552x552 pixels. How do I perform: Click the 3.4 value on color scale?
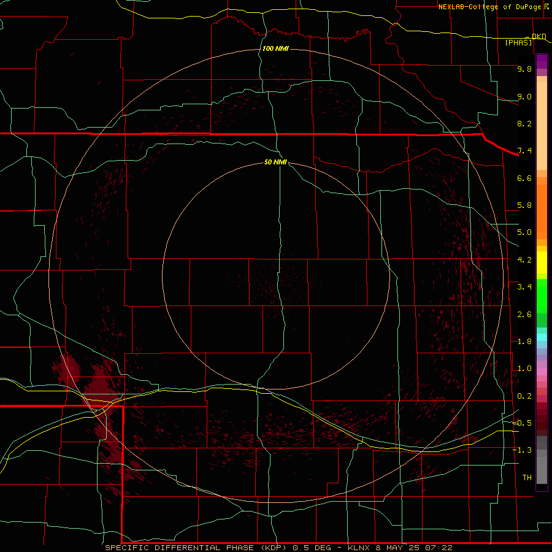tap(524, 287)
